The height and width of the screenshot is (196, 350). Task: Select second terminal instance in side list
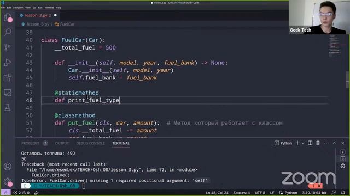pyautogui.click(x=343, y=159)
